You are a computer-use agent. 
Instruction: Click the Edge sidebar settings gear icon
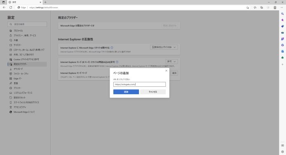point(283,152)
